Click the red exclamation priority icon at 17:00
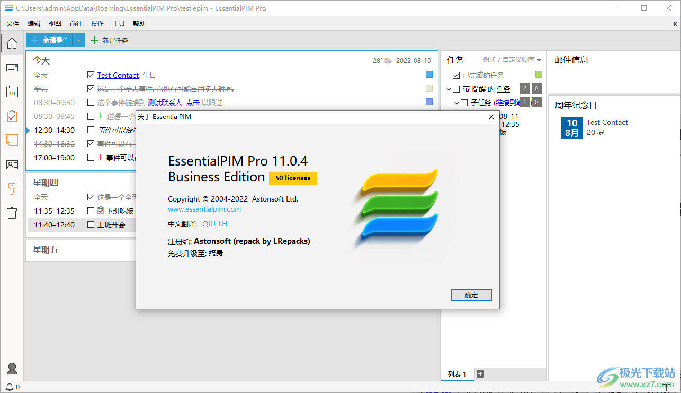The height and width of the screenshot is (393, 681). click(100, 157)
